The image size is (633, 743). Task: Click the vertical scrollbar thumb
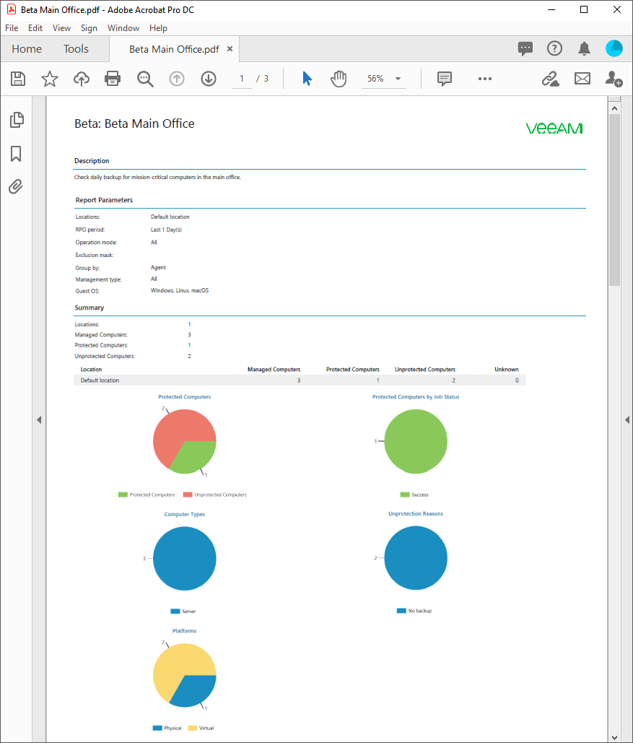(x=614, y=200)
